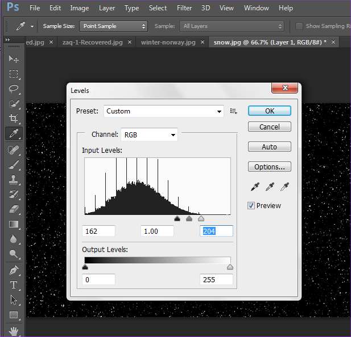Select the Type tool
Viewport: 351px width, 337px height.
pos(14,285)
